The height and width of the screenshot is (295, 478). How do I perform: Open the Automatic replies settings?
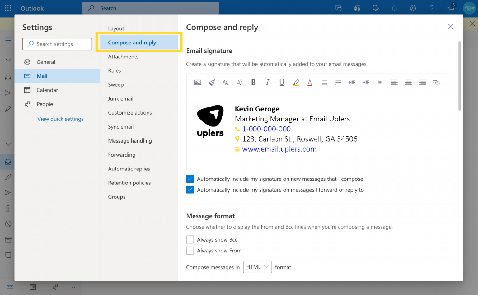click(x=129, y=169)
